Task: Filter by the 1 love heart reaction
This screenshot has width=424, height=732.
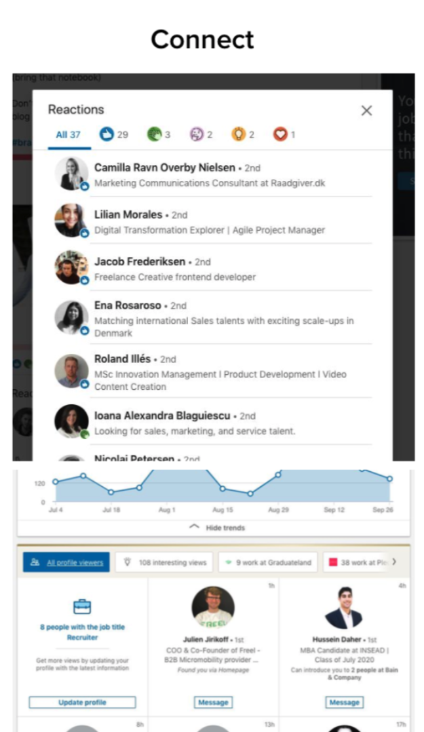Action: (284, 134)
